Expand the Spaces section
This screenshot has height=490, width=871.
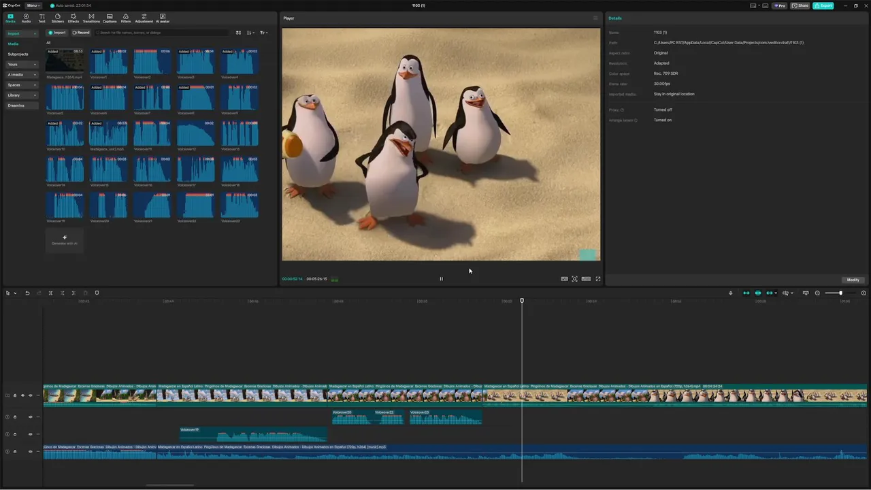[22, 85]
